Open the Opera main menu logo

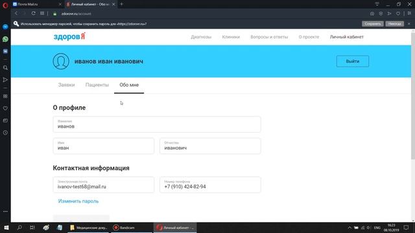click(x=5, y=5)
